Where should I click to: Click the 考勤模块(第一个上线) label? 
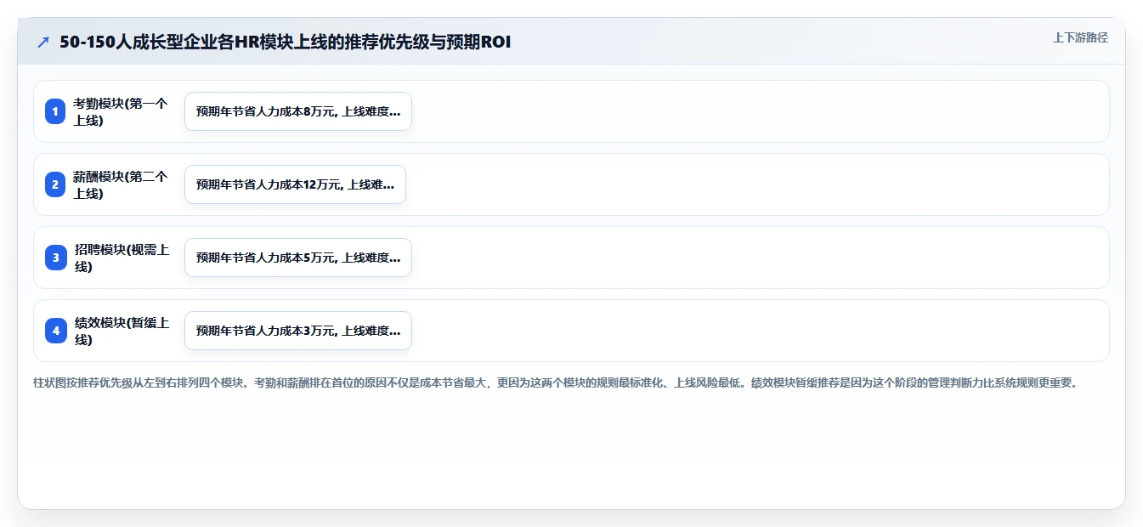121,111
